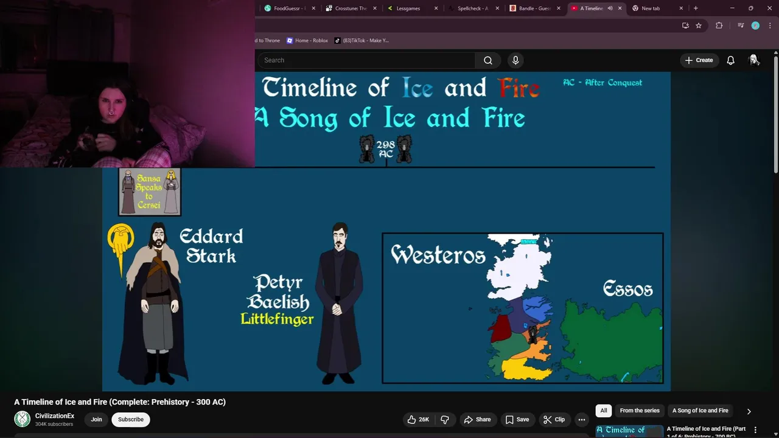Click the video title text

pos(120,402)
